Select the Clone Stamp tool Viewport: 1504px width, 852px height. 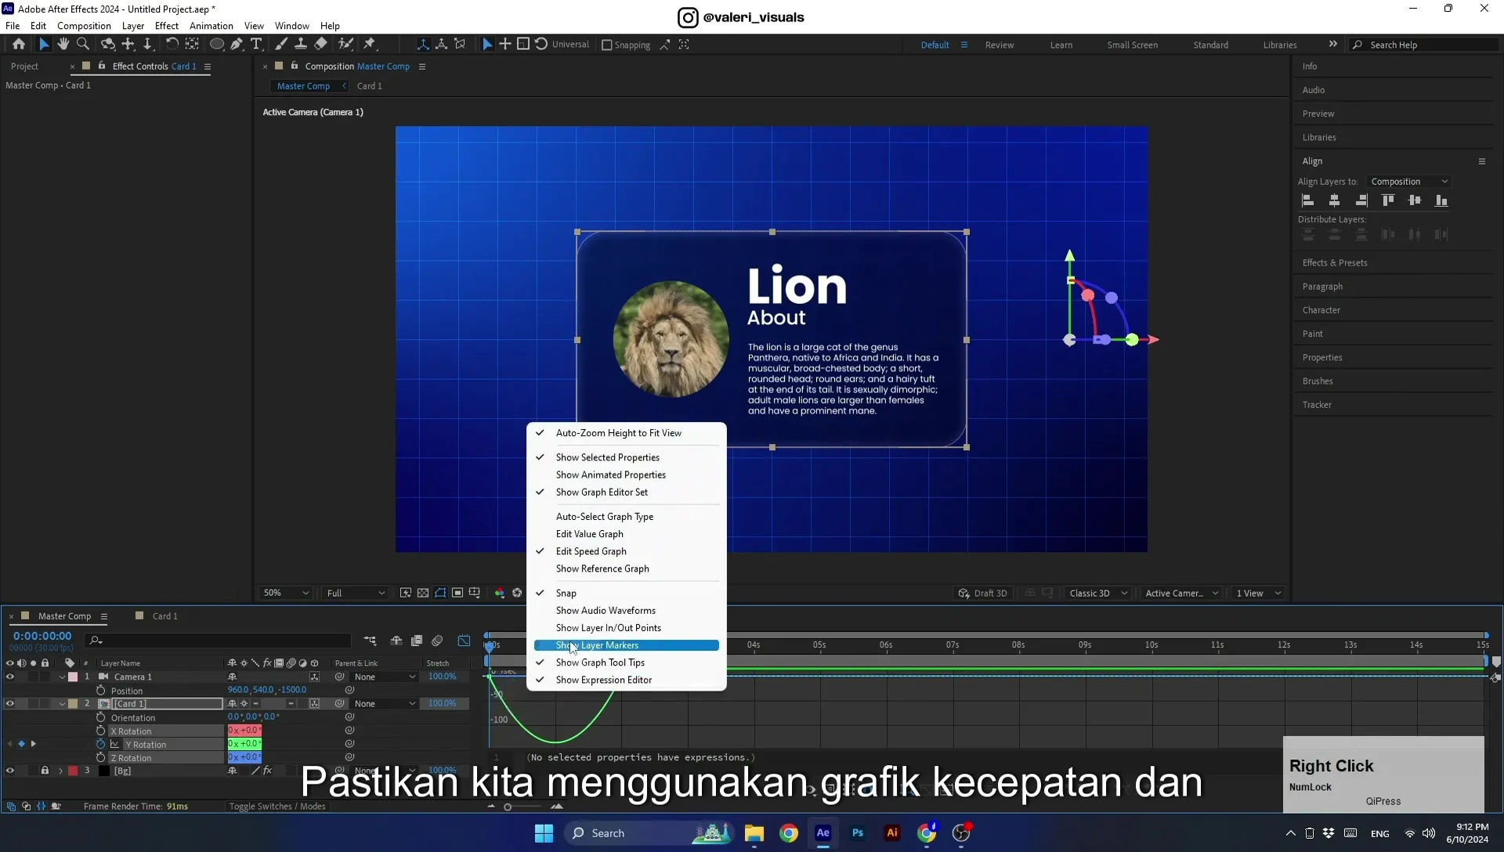click(301, 45)
